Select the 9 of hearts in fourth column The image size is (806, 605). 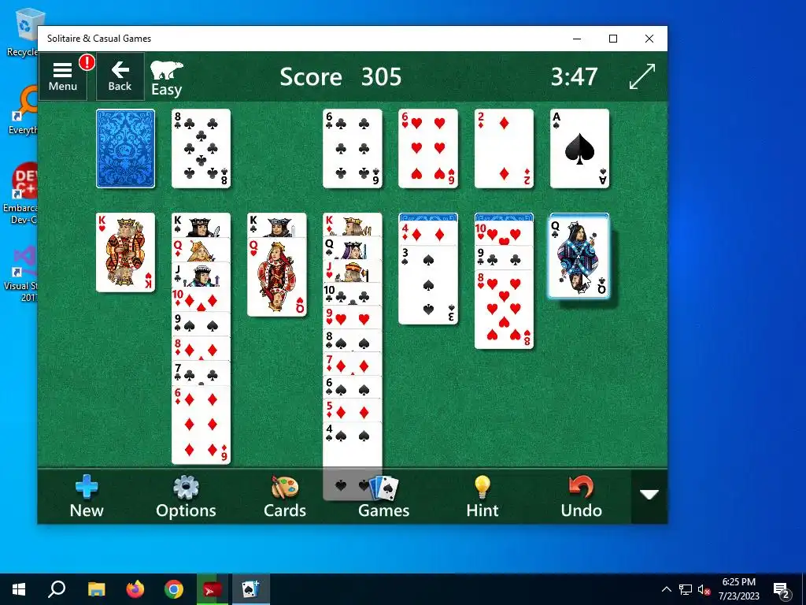353,317
